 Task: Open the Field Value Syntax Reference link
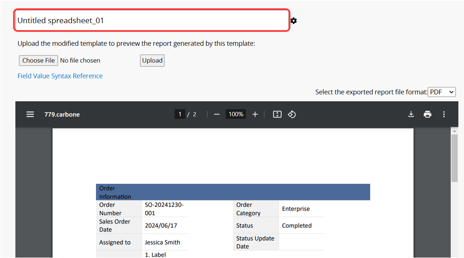(x=60, y=76)
